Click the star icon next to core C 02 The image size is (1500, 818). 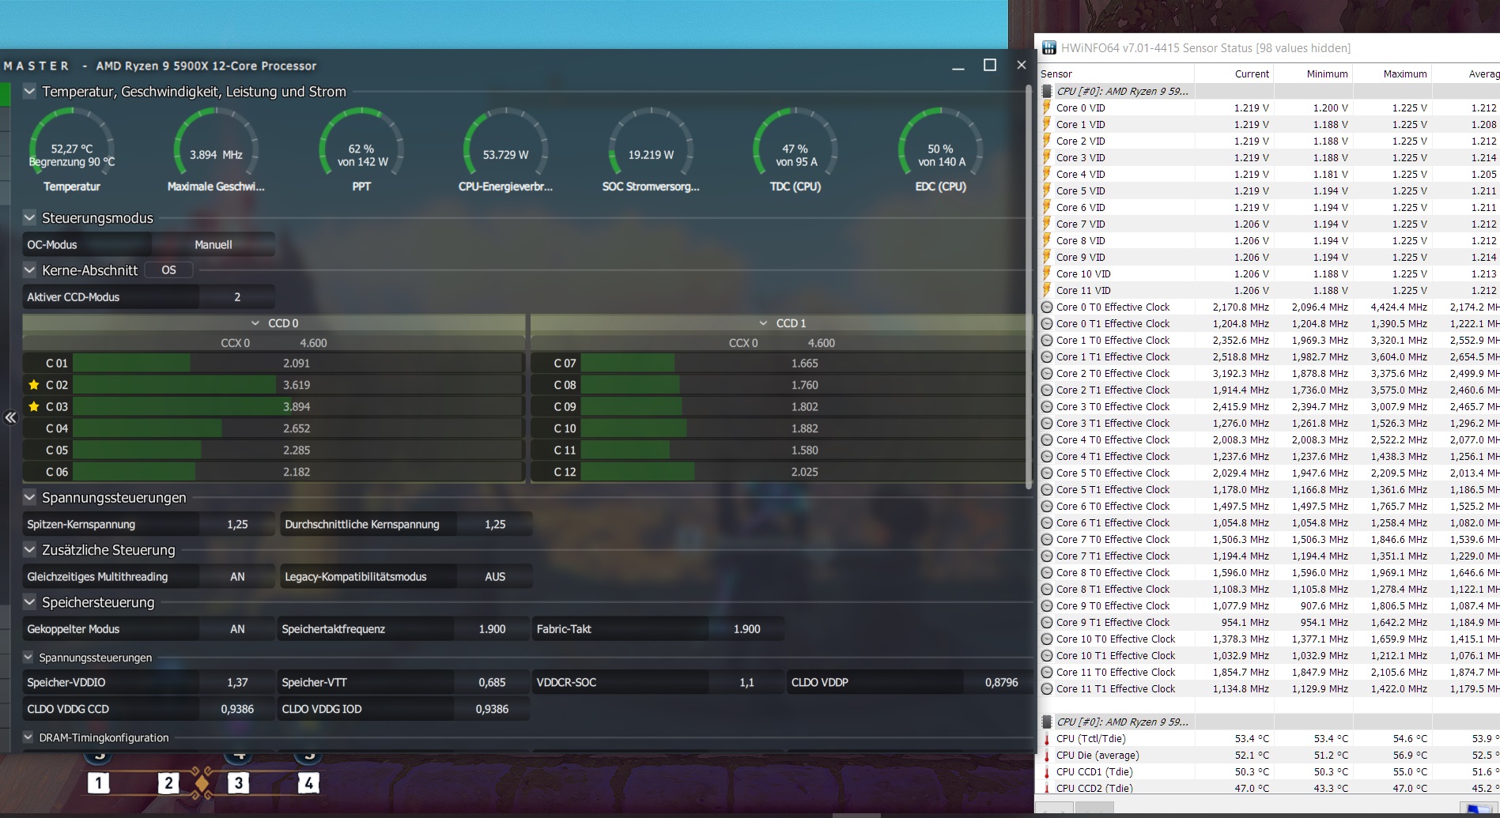point(34,385)
